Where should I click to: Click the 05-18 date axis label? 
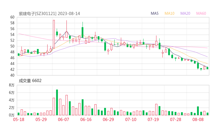(x=19, y=119)
